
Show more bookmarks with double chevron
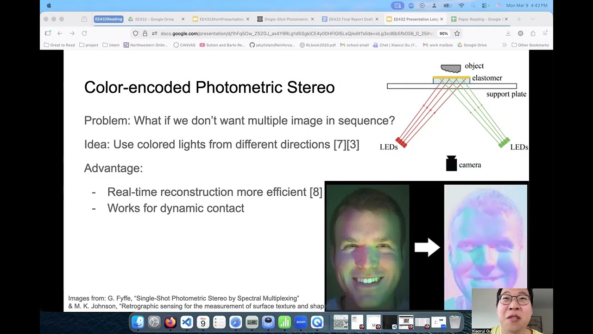pos(504,45)
